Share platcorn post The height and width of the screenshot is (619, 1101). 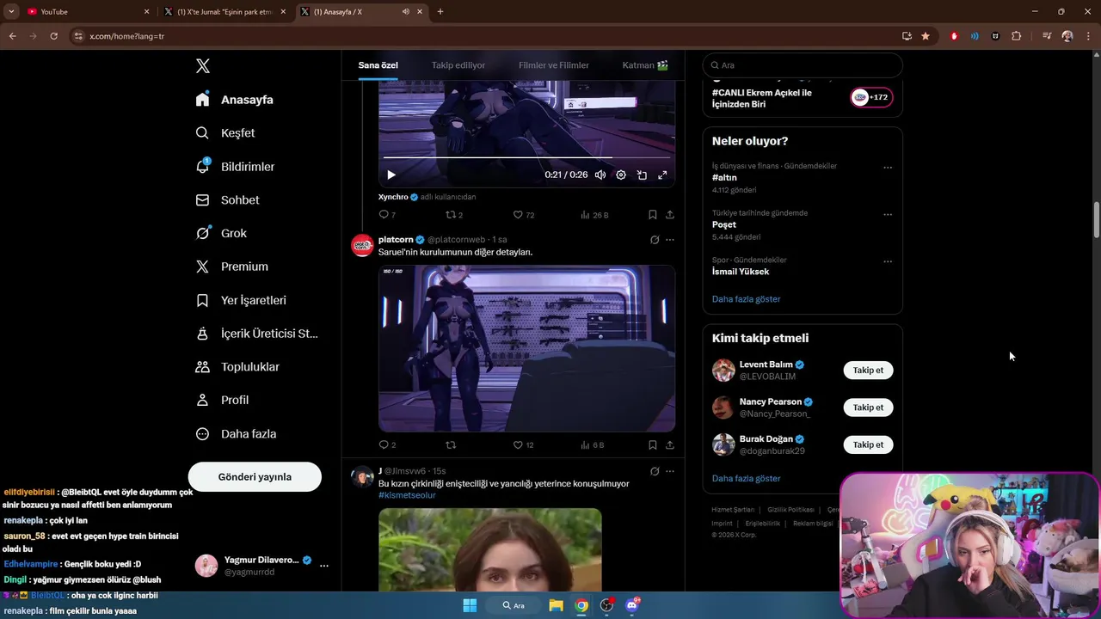click(670, 445)
